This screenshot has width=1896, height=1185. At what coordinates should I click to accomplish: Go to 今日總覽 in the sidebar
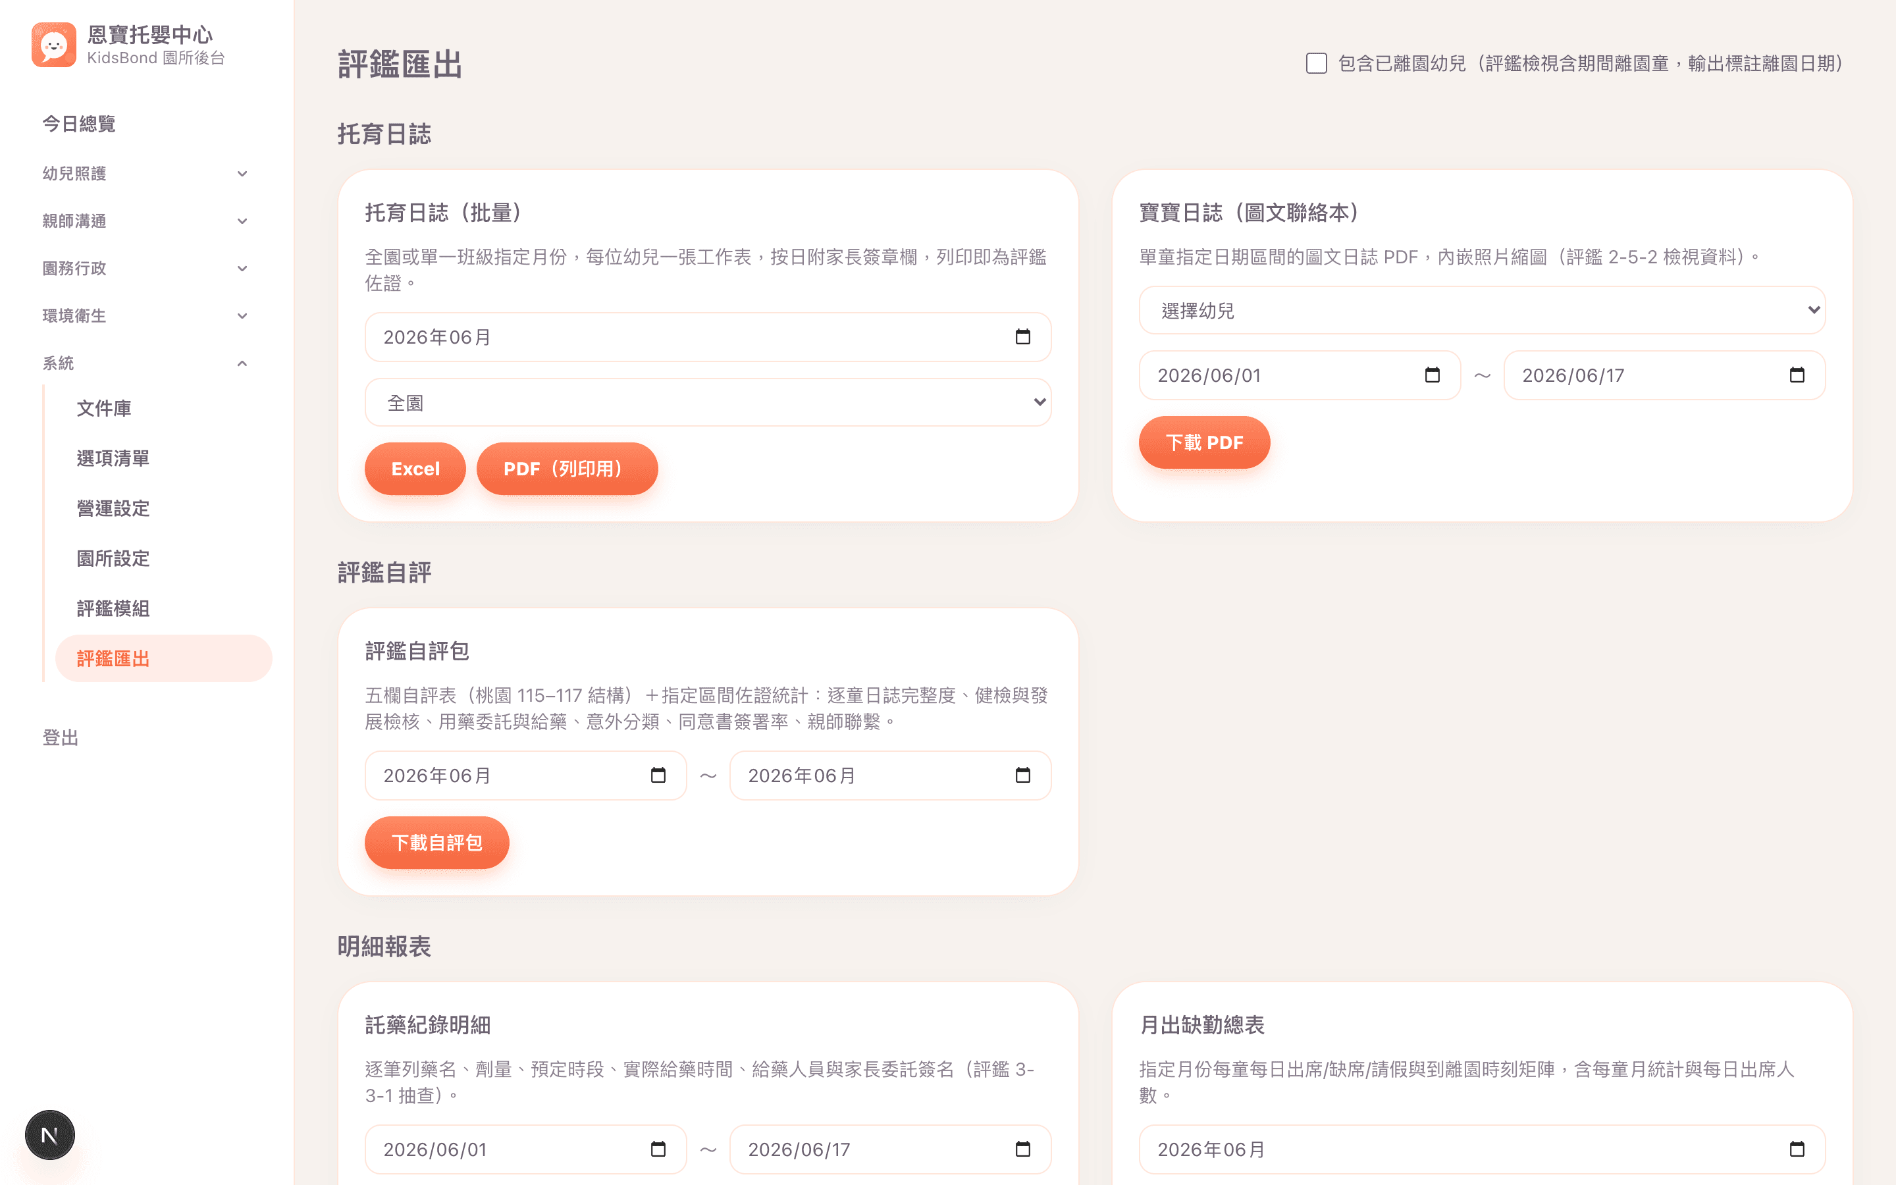pyautogui.click(x=79, y=124)
